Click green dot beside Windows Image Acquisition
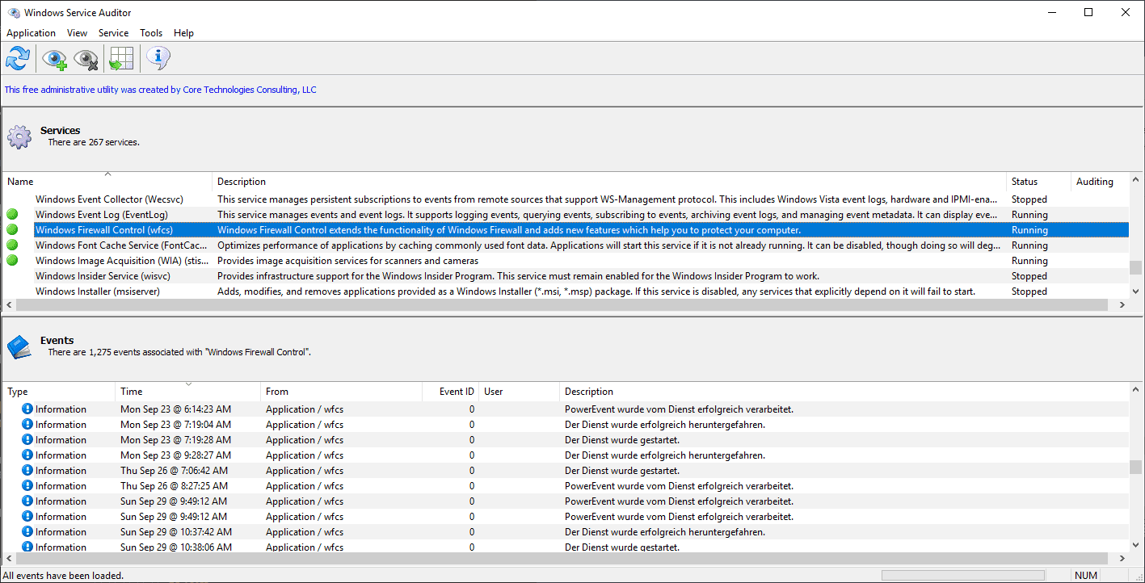The image size is (1145, 583). 12,261
